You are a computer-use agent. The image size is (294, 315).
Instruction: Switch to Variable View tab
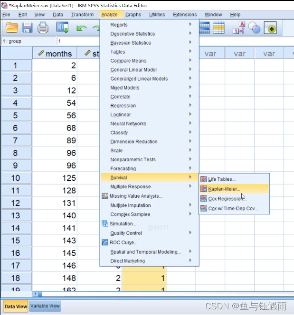(45, 306)
